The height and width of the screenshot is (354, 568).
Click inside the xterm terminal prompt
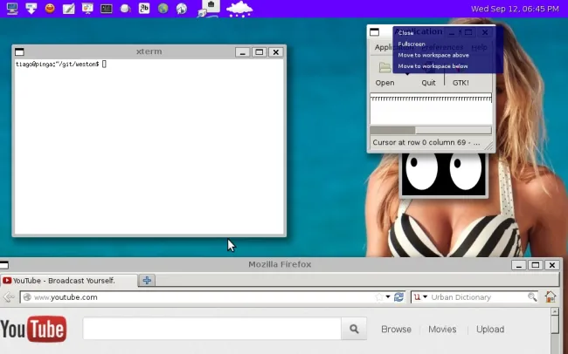[x=149, y=146]
